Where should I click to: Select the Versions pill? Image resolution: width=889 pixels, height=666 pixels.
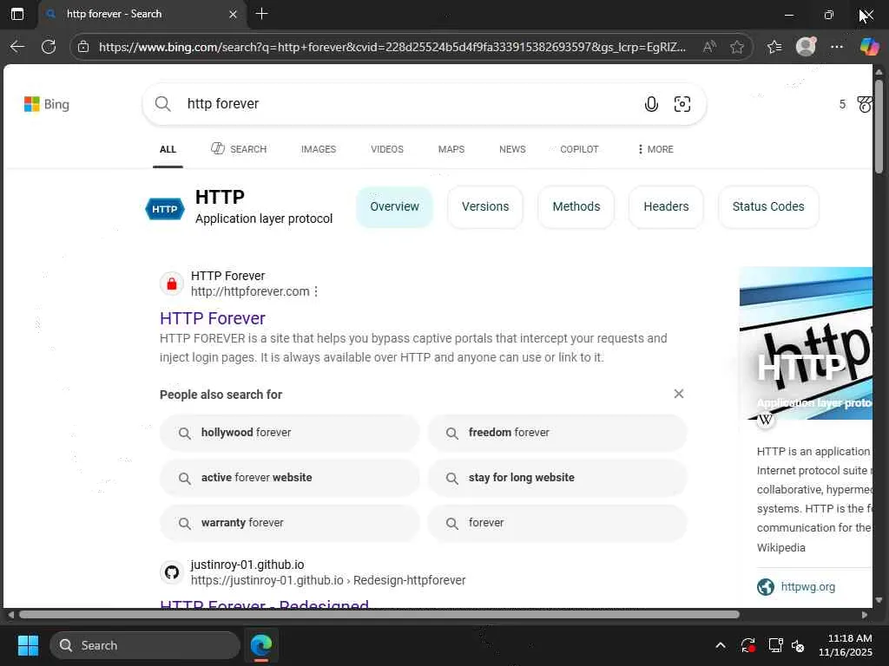pos(485,206)
